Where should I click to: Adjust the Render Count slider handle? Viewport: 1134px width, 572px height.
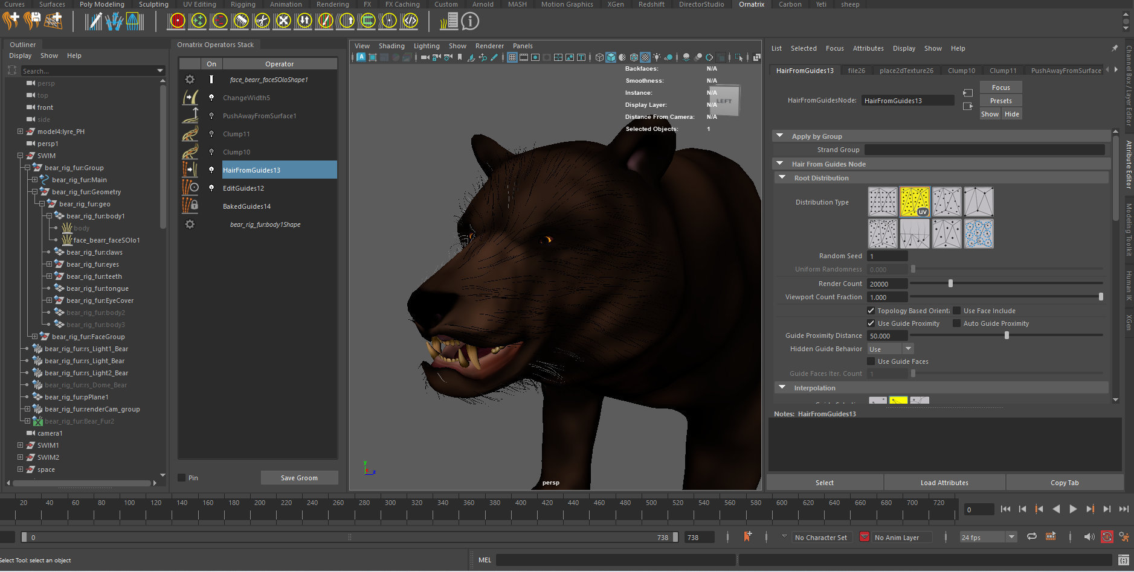950,284
